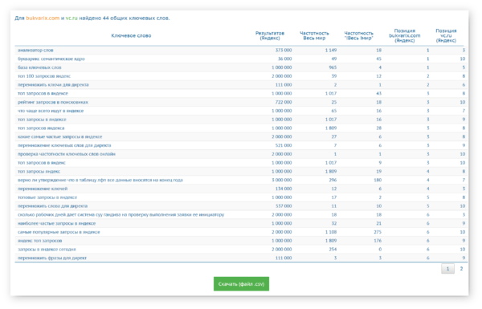Sort by Ключевое слово column header
This screenshot has width=482, height=309.
click(131, 35)
